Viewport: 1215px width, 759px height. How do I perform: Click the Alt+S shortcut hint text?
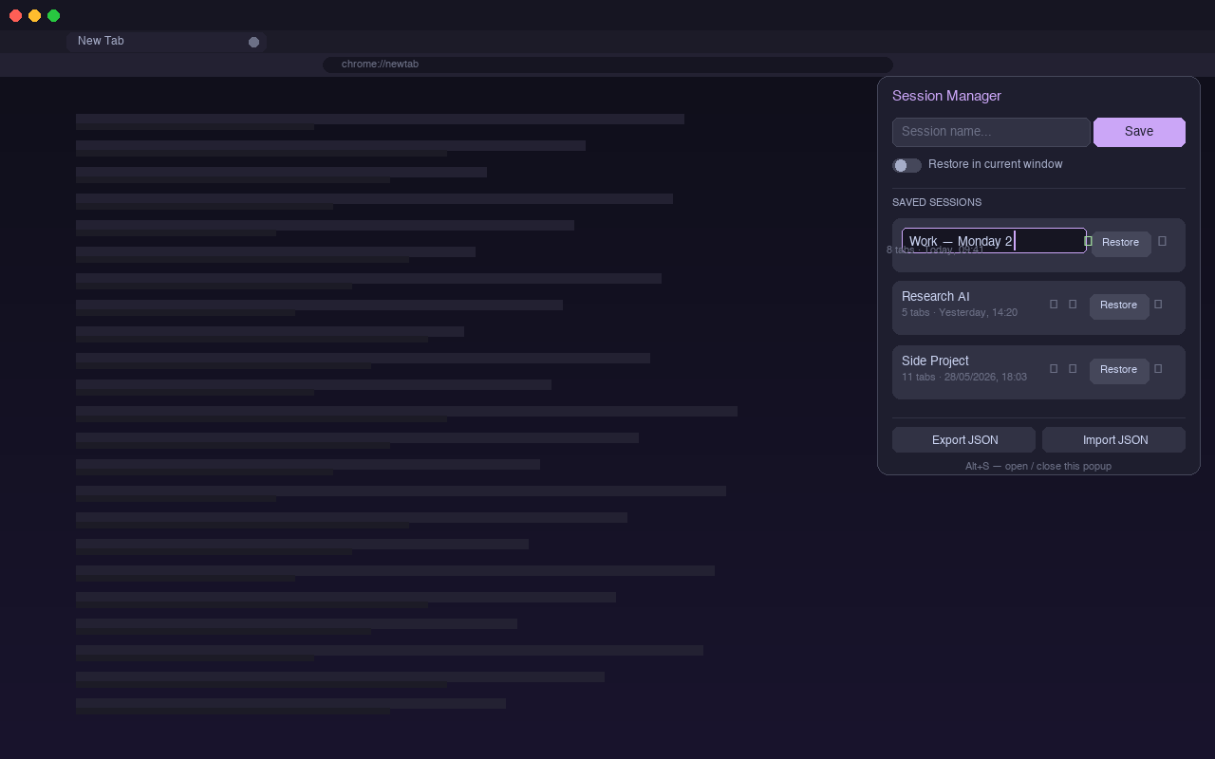point(1038,466)
